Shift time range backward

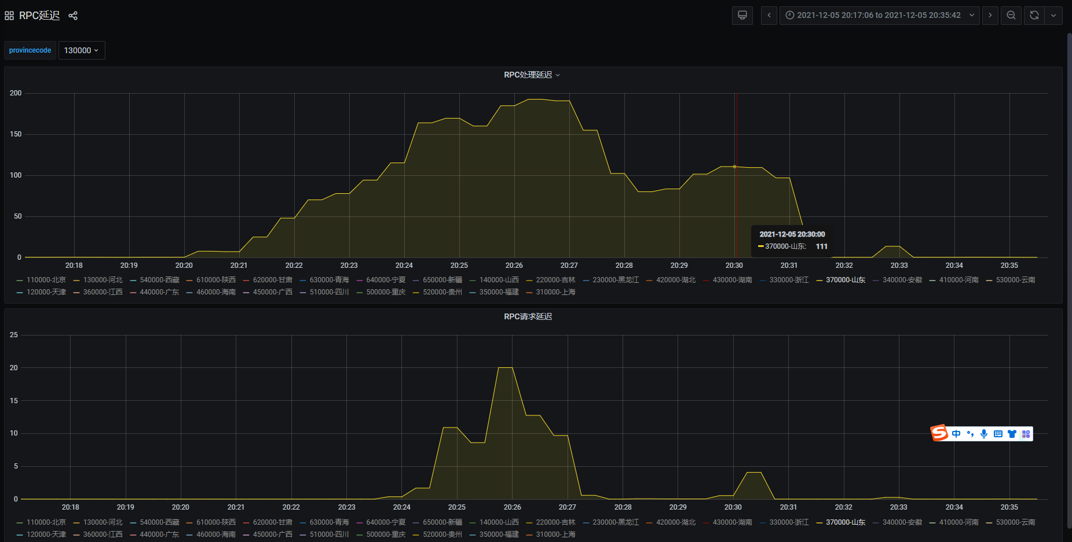point(769,16)
